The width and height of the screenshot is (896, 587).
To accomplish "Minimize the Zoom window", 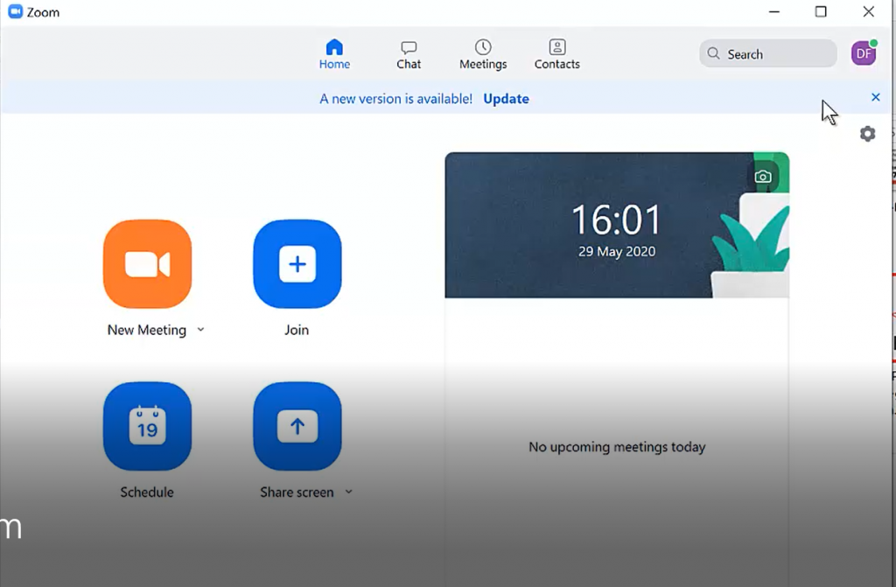I will 774,11.
